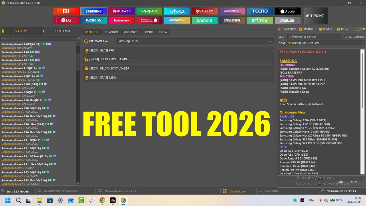Image resolution: width=366 pixels, height=206 pixels.
Task: Select the Samsung brand button
Action: point(94,11)
